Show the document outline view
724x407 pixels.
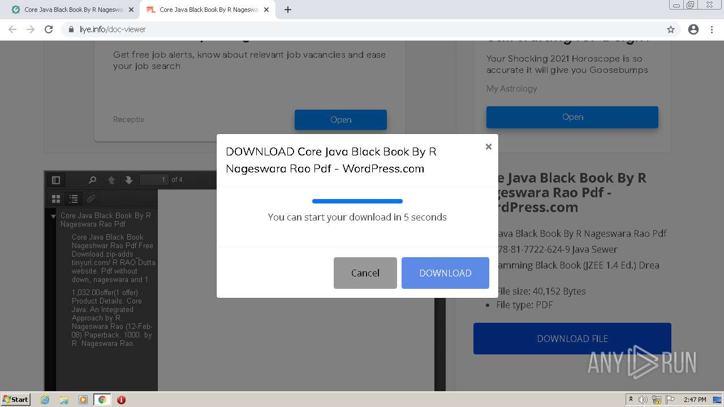click(x=74, y=198)
